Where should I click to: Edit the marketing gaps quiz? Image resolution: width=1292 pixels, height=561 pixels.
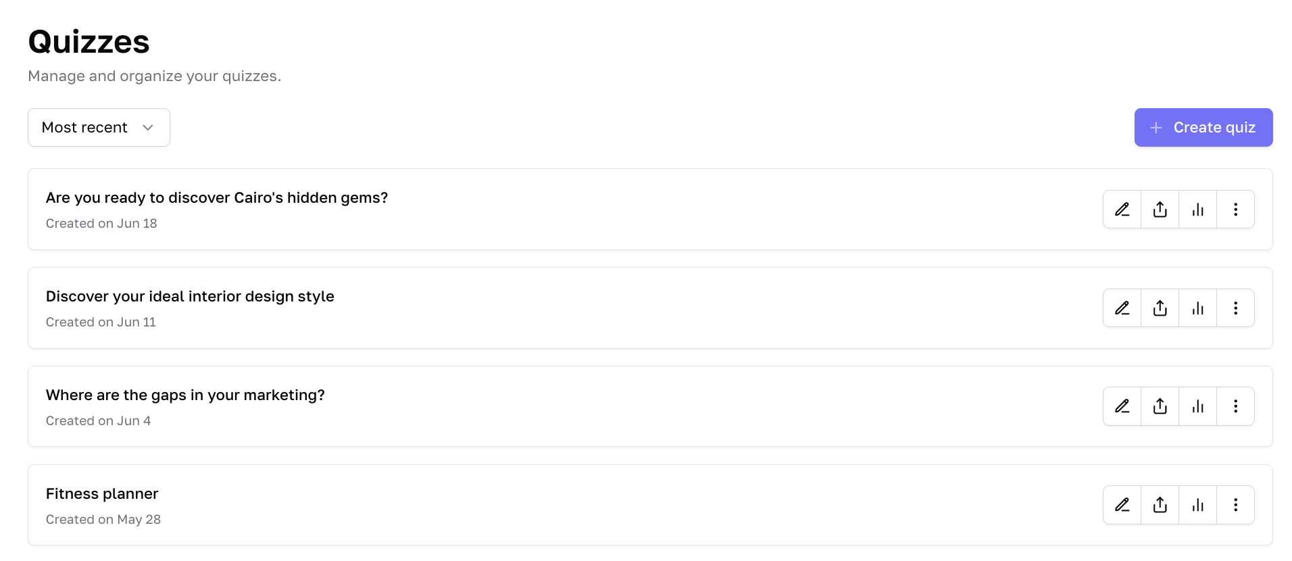tap(1122, 406)
